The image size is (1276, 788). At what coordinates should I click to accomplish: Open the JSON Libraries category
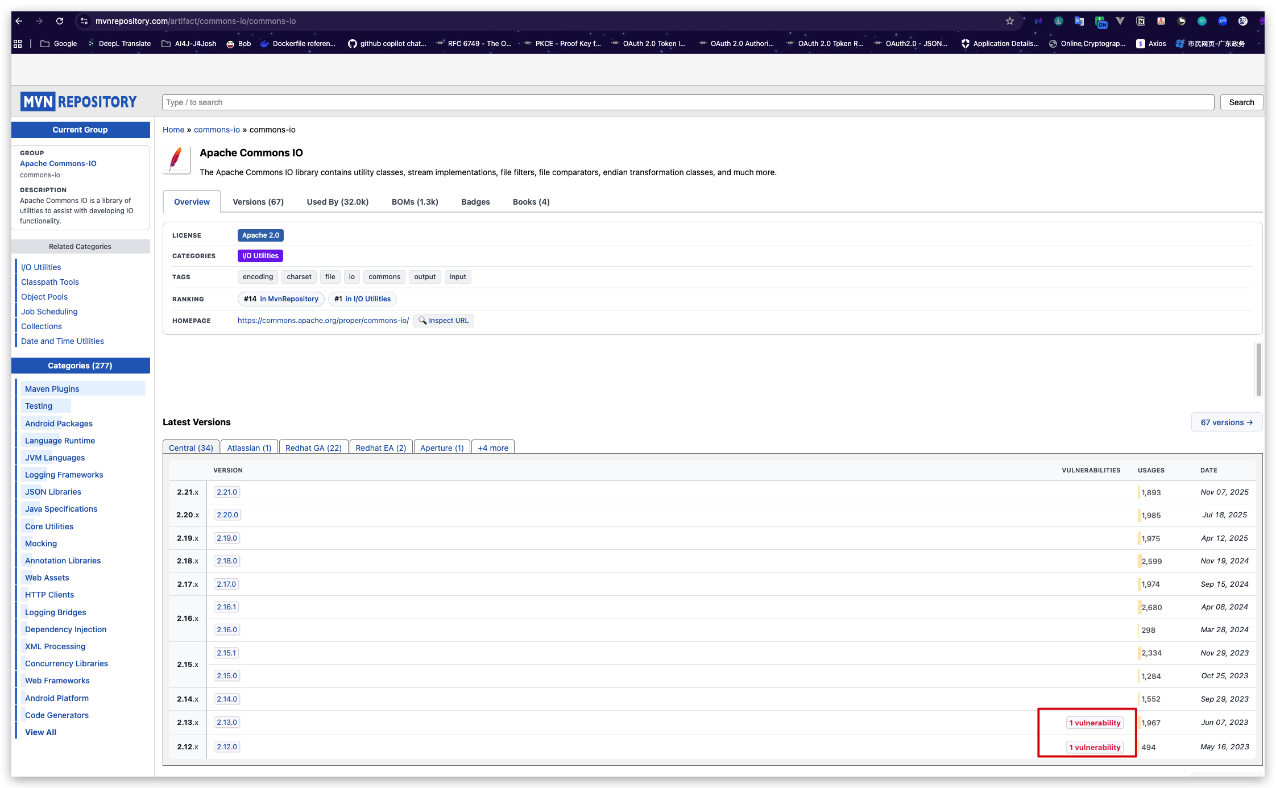click(x=53, y=492)
